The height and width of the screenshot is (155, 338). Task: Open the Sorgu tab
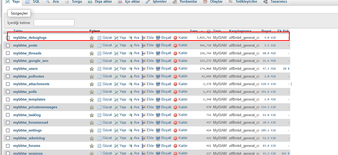73,2
